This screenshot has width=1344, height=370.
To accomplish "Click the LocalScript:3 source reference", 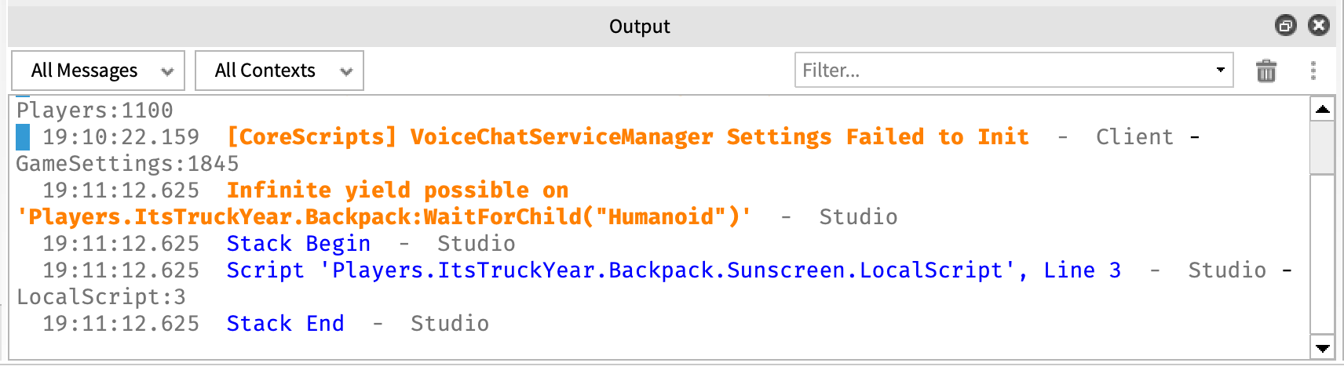I will coord(101,297).
